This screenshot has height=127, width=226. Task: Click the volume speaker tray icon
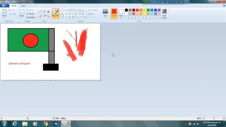[x=198, y=124]
